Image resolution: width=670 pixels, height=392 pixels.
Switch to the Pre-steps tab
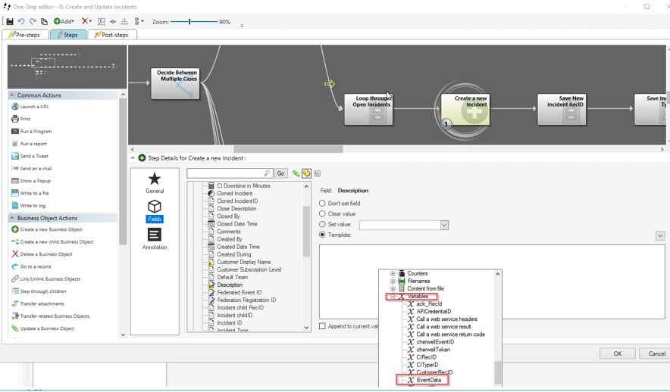click(25, 35)
